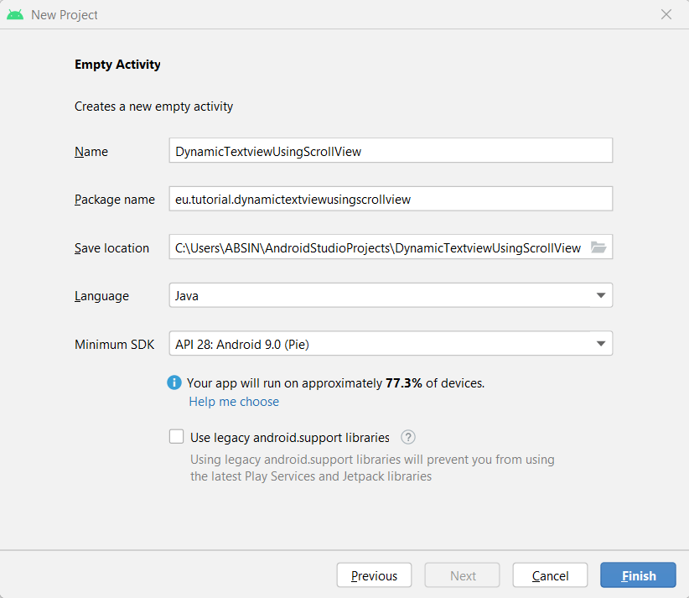Close the New Project dialog

[x=666, y=14]
